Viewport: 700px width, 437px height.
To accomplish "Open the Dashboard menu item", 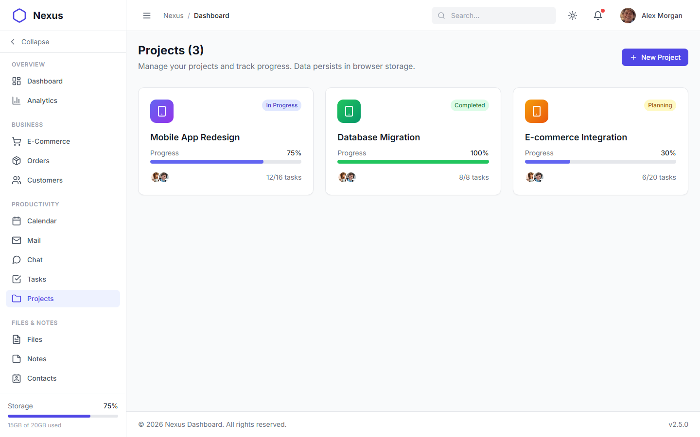I will click(63, 81).
